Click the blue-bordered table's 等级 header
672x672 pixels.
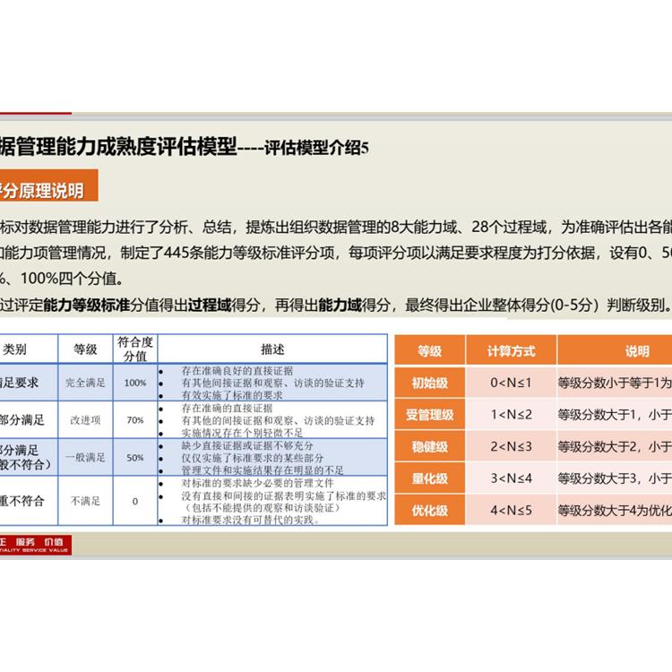pos(85,349)
